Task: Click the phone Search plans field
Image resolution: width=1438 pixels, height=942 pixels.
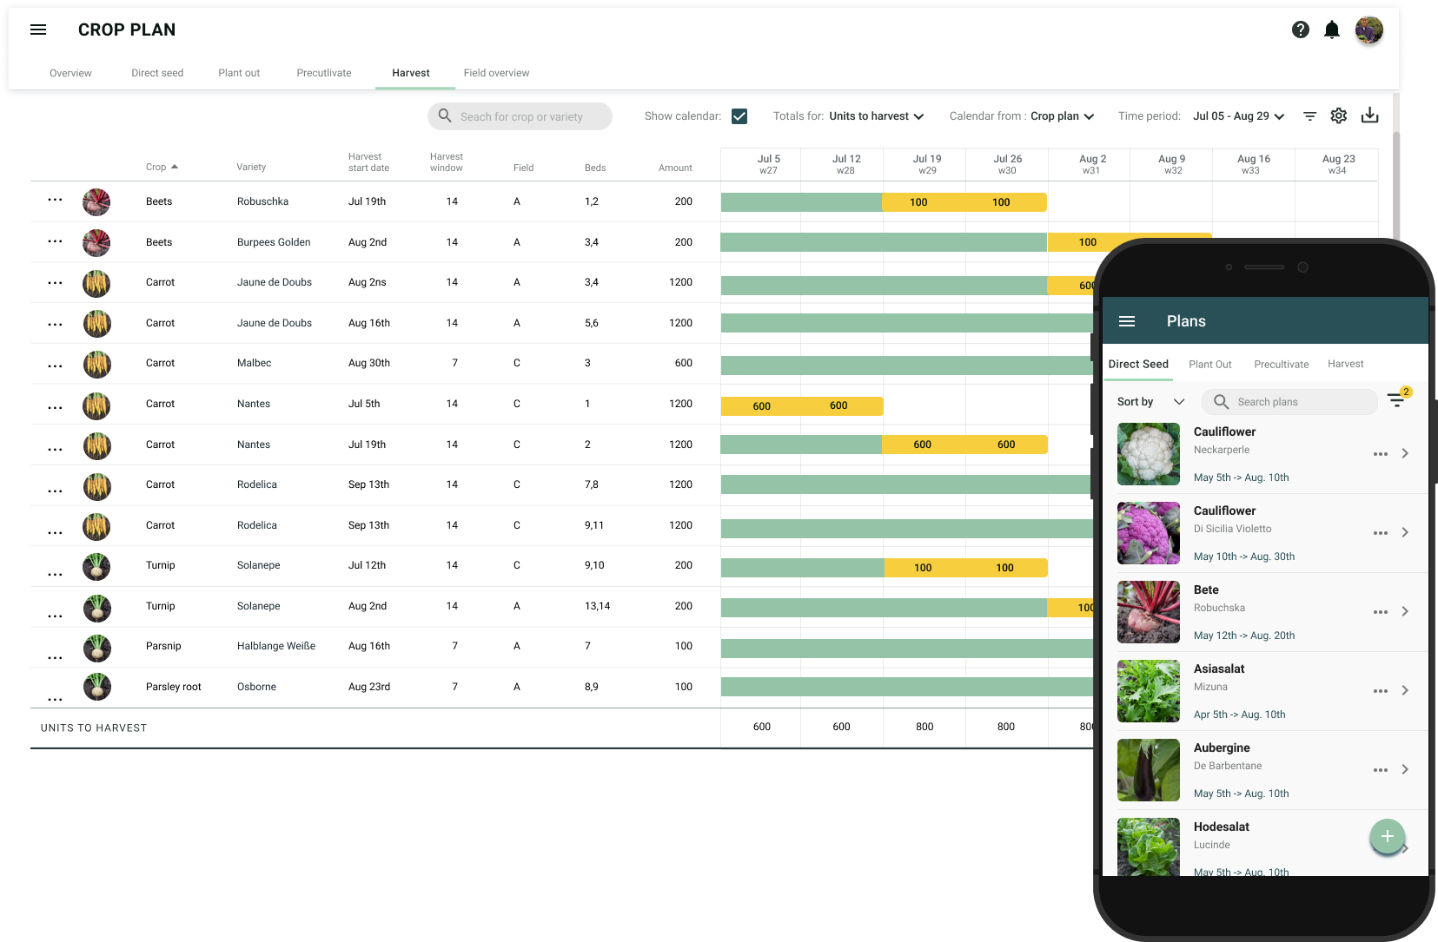Action: coord(1289,402)
